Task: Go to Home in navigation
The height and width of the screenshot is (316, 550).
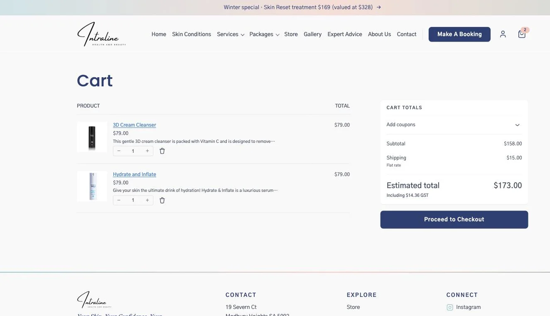Action: pyautogui.click(x=159, y=34)
